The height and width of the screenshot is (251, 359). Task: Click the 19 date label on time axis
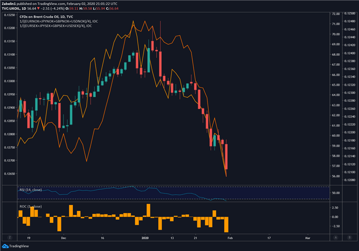click(x=29, y=238)
